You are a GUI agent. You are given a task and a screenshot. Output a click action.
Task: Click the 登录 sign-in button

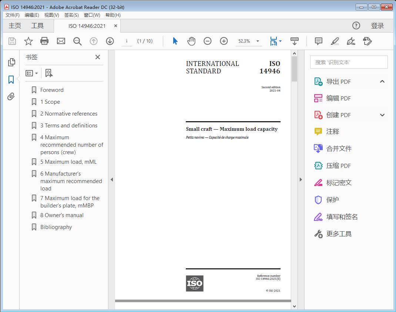click(377, 26)
